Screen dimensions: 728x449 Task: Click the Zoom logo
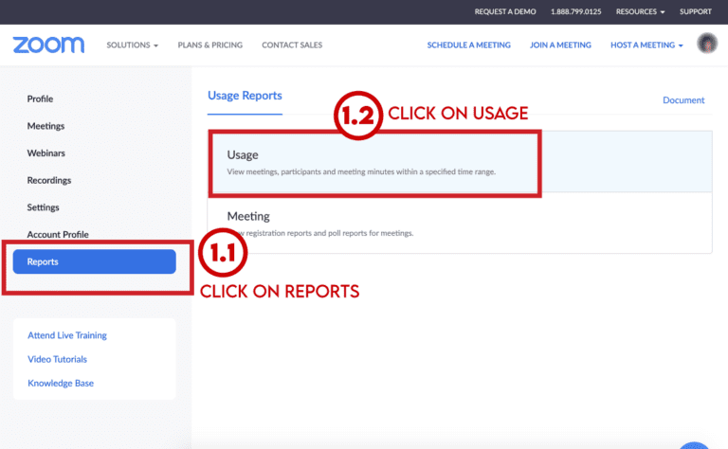click(x=48, y=45)
